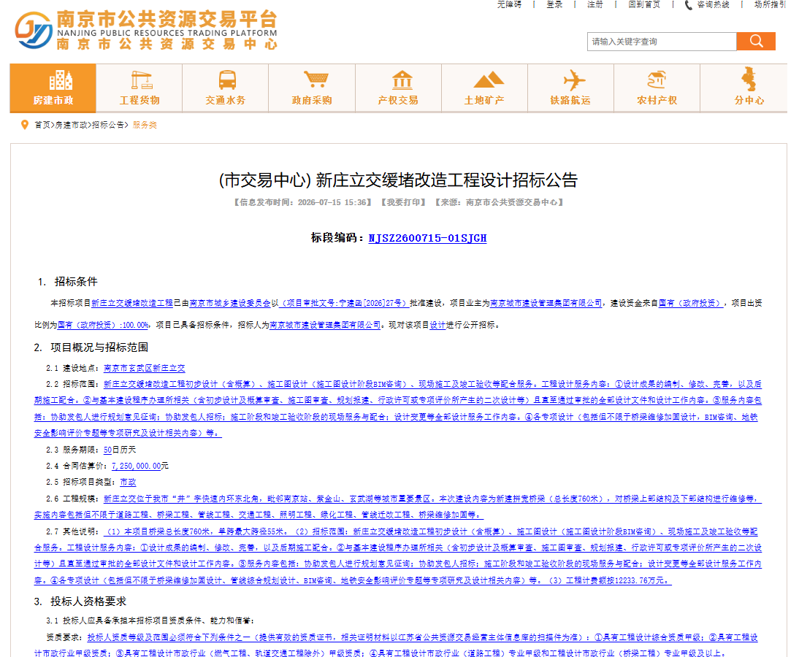Click the breadcrumb location pin icon
Image resolution: width=799 pixels, height=657 pixels.
(x=24, y=125)
